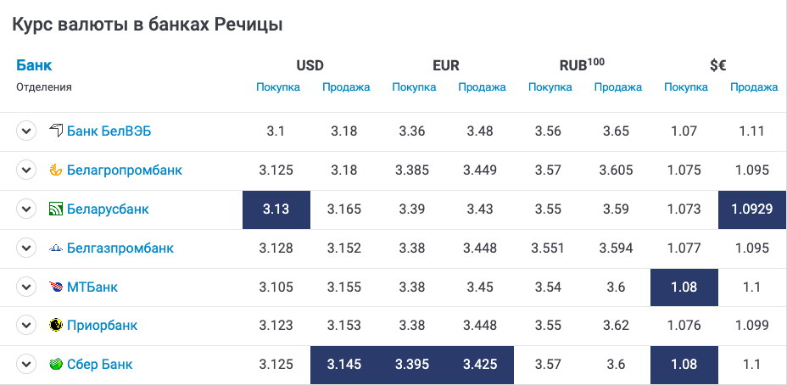Sort by RUB Покупка column
The image size is (787, 385).
550,87
